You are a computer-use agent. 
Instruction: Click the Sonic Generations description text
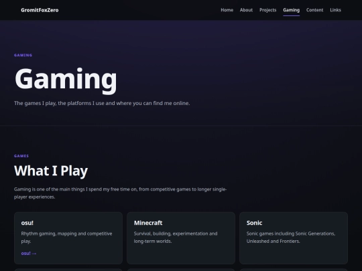(x=291, y=238)
